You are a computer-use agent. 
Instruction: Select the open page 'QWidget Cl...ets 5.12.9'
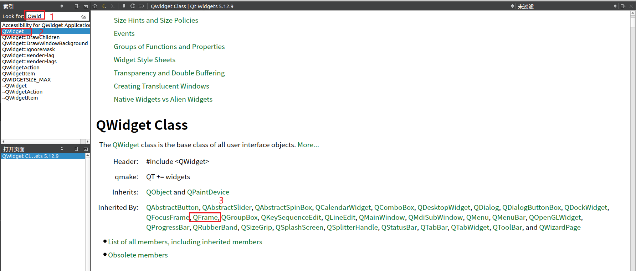(x=43, y=156)
